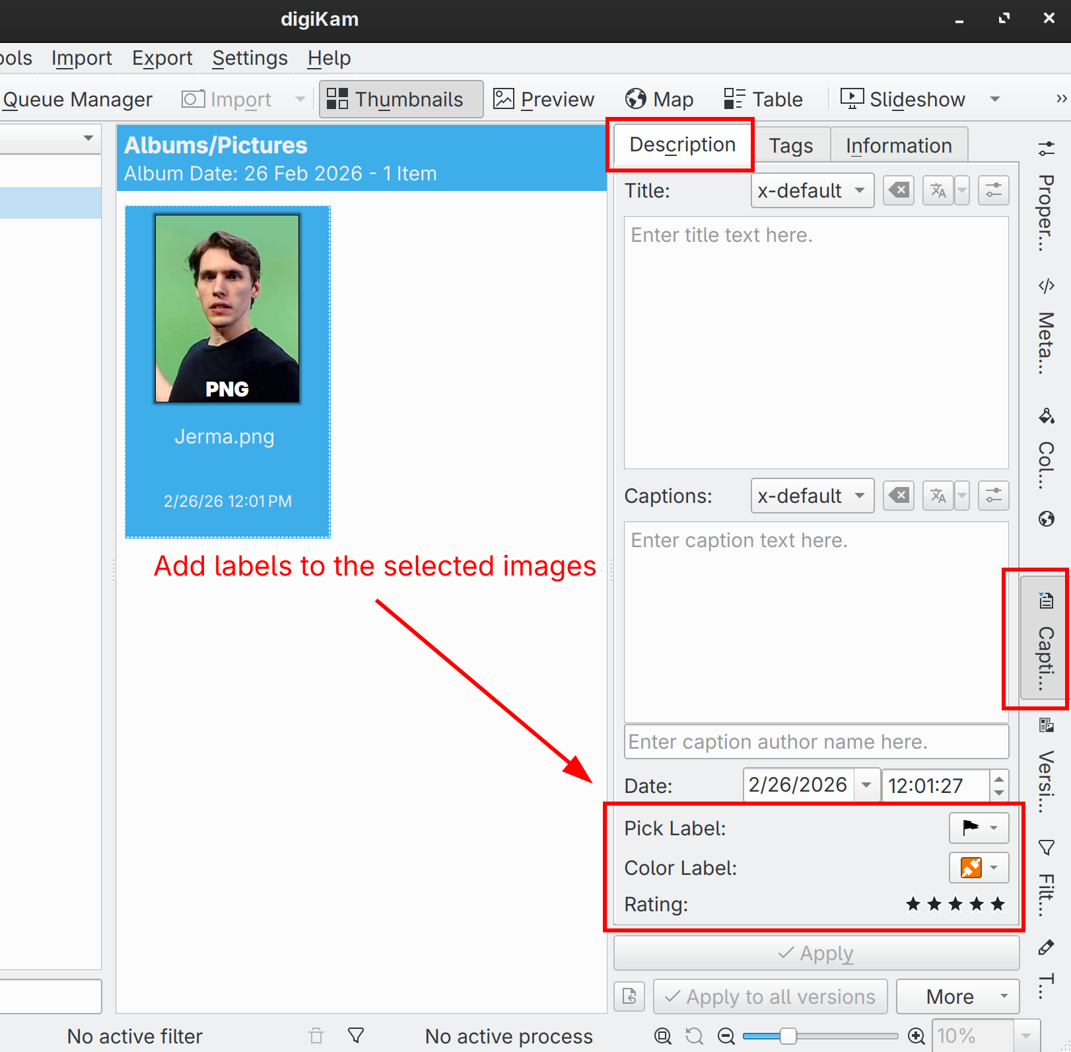
Task: Open the Pick Label flag dropdown
Action: pyautogui.click(x=979, y=827)
